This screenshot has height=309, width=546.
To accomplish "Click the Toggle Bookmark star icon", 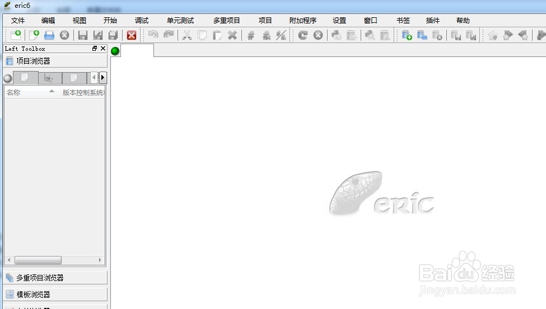I will [493, 35].
